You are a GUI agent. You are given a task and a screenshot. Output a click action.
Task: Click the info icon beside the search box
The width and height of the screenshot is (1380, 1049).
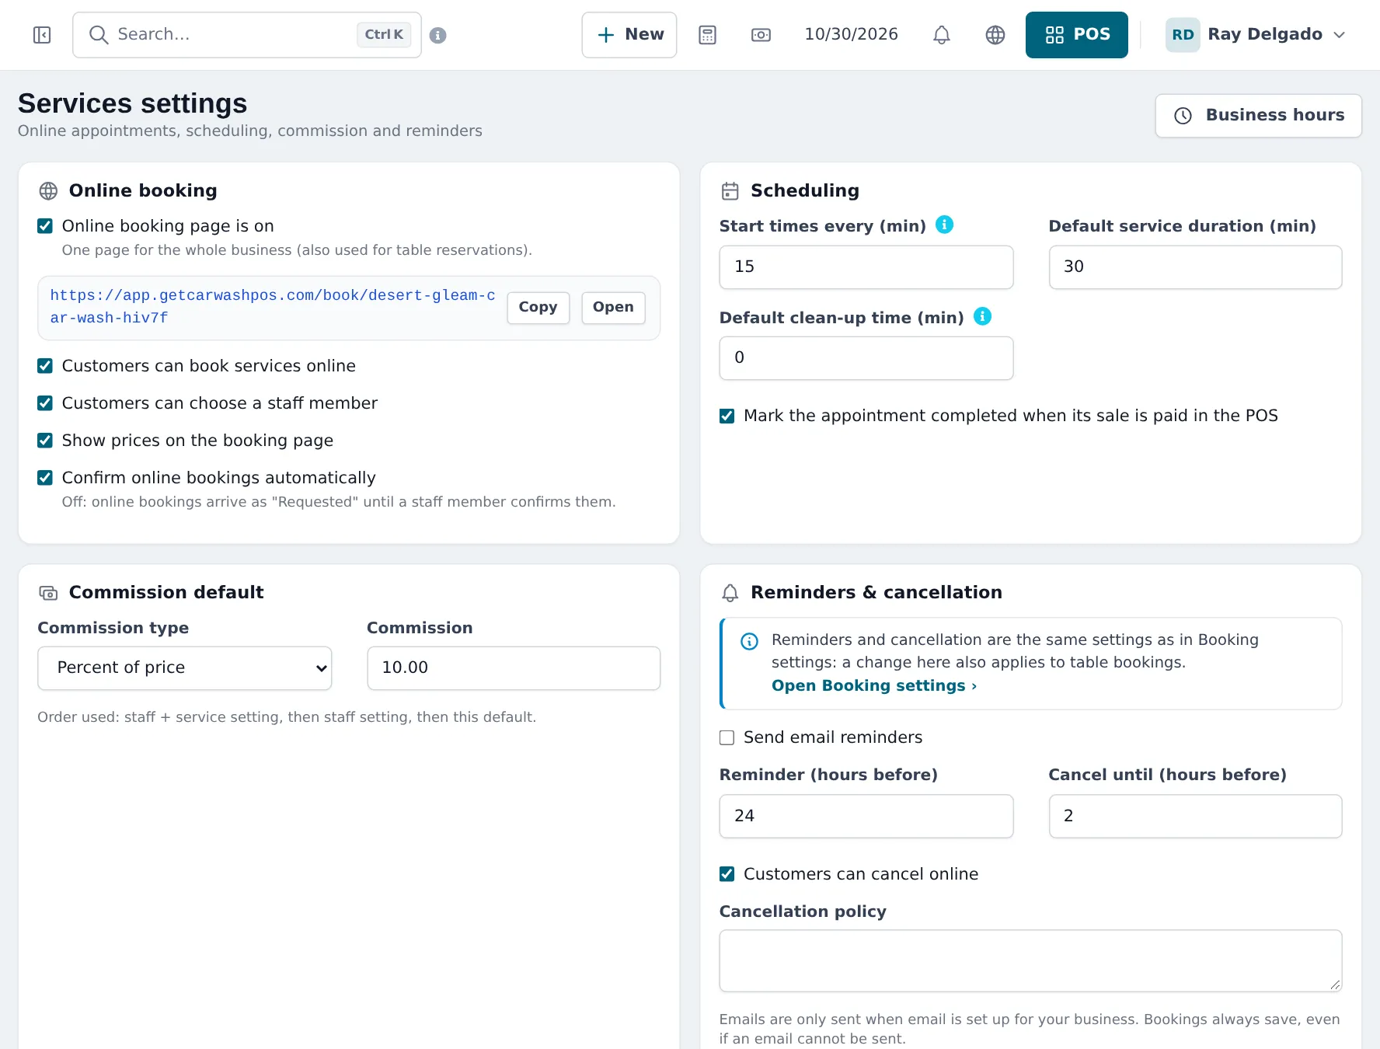point(438,35)
